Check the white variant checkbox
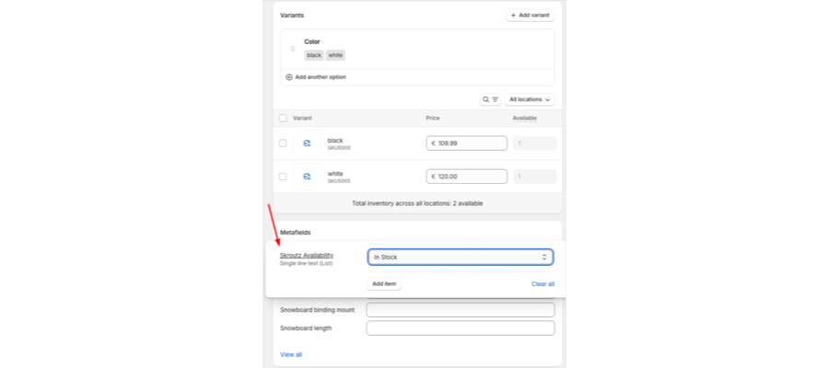This screenshot has width=829, height=368. pos(283,177)
